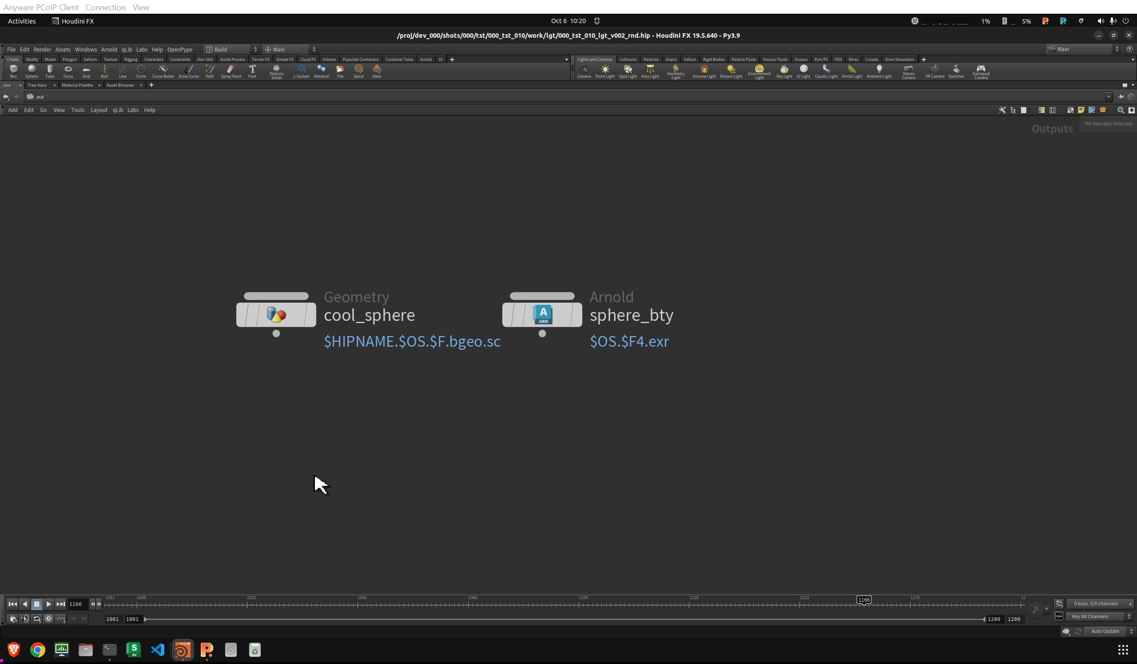The height and width of the screenshot is (664, 1137).
Task: Select the Spiral shelf tool
Action: pyautogui.click(x=358, y=71)
